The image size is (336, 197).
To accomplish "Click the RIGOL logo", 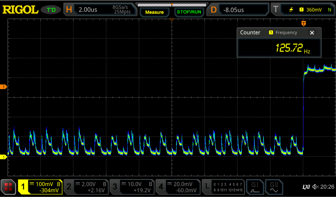I will pos(20,10).
